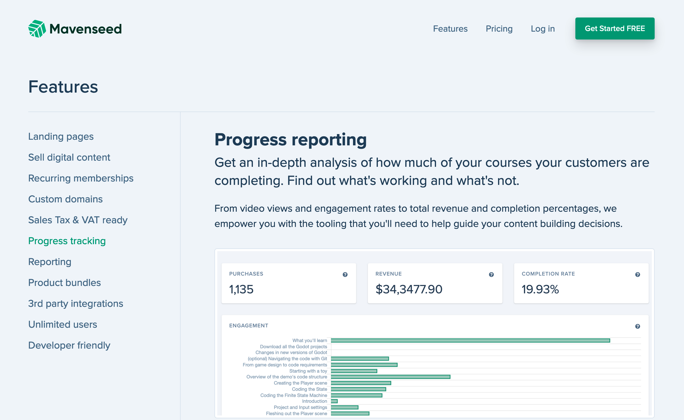Viewport: 684px width, 420px height.
Task: Click the Completion Rate help icon
Action: [x=637, y=274]
